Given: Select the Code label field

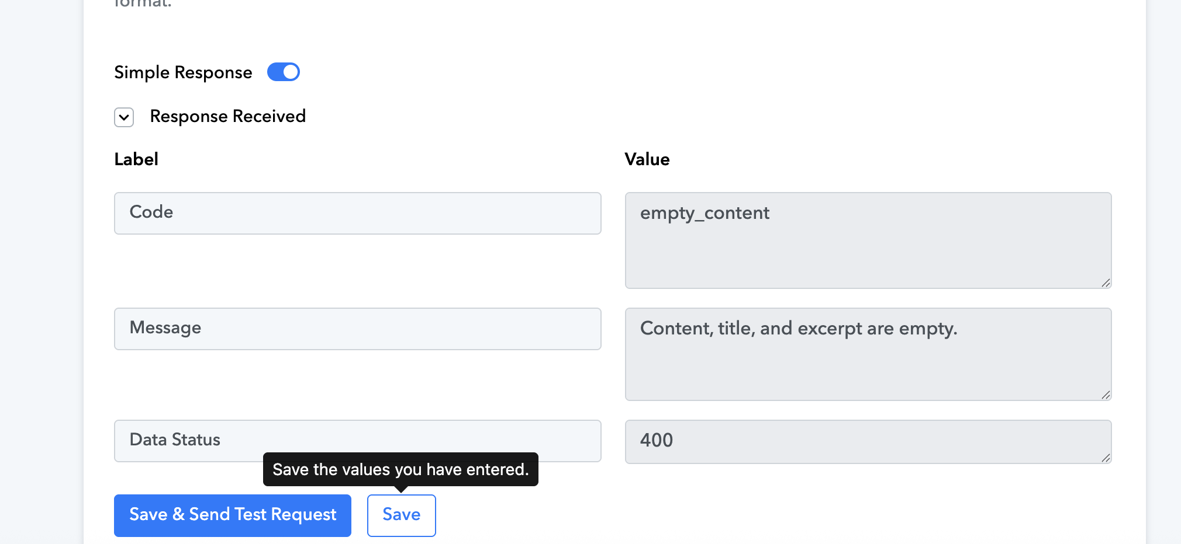Looking at the screenshot, I should coord(358,213).
